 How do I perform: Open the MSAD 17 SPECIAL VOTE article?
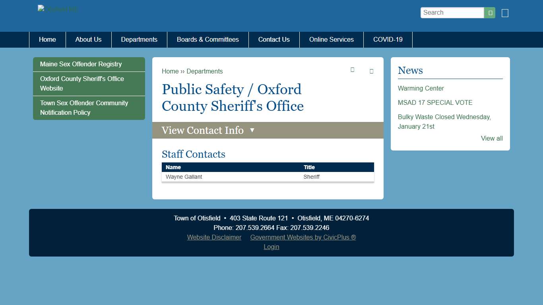pos(435,102)
